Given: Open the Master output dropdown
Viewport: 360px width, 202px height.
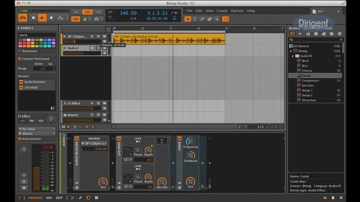Looking at the screenshot, I should [x=37, y=134].
